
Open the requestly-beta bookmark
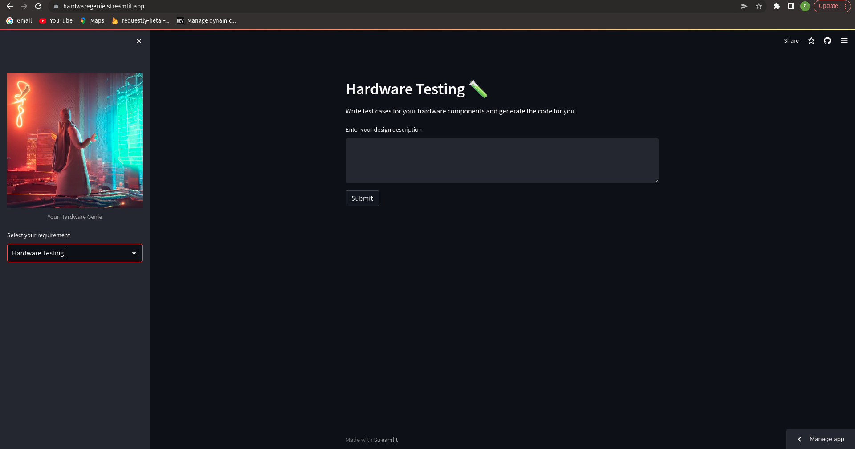[x=141, y=20]
